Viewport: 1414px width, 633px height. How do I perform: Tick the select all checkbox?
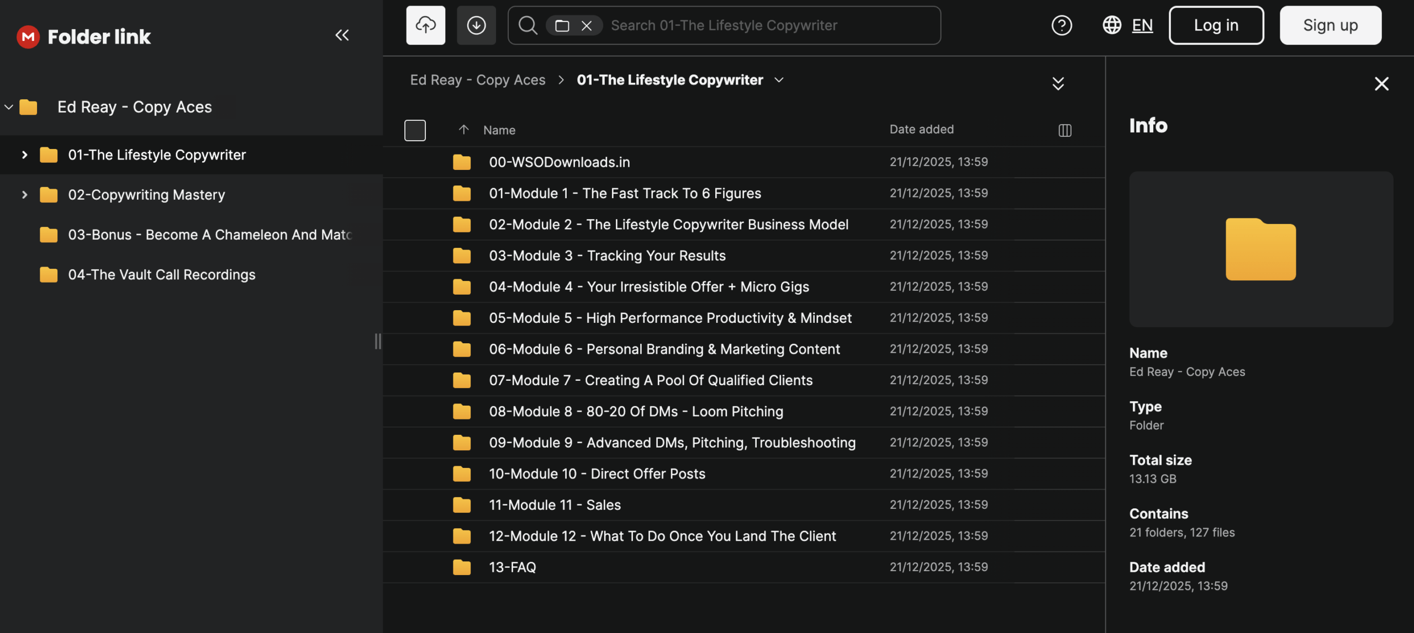click(x=415, y=130)
